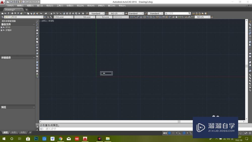Open the 文件(F) menu
The width and height of the screenshot is (252, 142).
[10, 6]
